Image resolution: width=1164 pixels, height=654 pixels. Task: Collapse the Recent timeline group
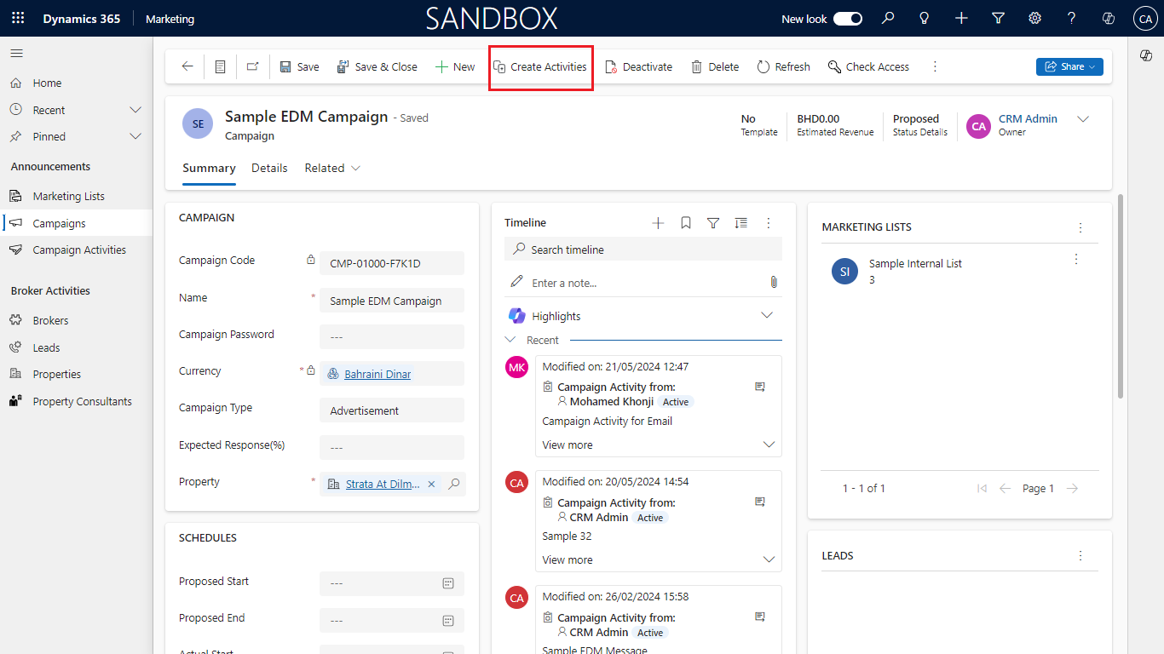click(510, 340)
